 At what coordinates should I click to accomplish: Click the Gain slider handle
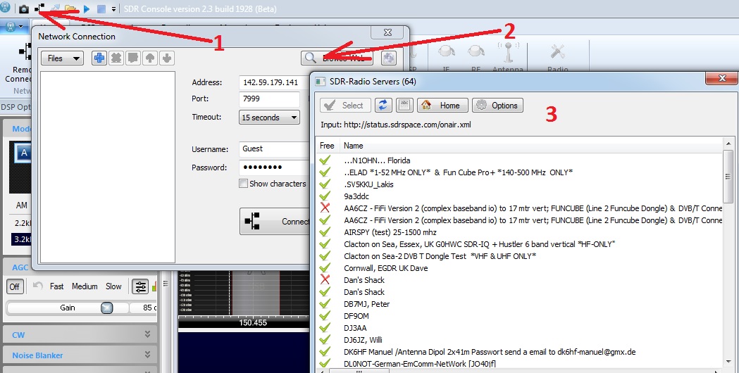(x=107, y=308)
